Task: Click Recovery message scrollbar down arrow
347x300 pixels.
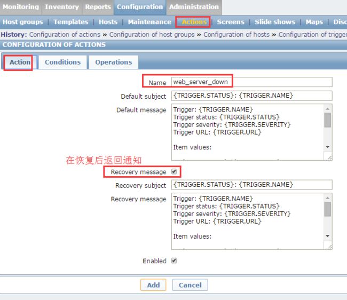Action: tap(328, 236)
